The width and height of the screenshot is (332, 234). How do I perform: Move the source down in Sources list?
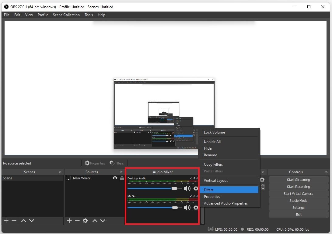(x=103, y=221)
